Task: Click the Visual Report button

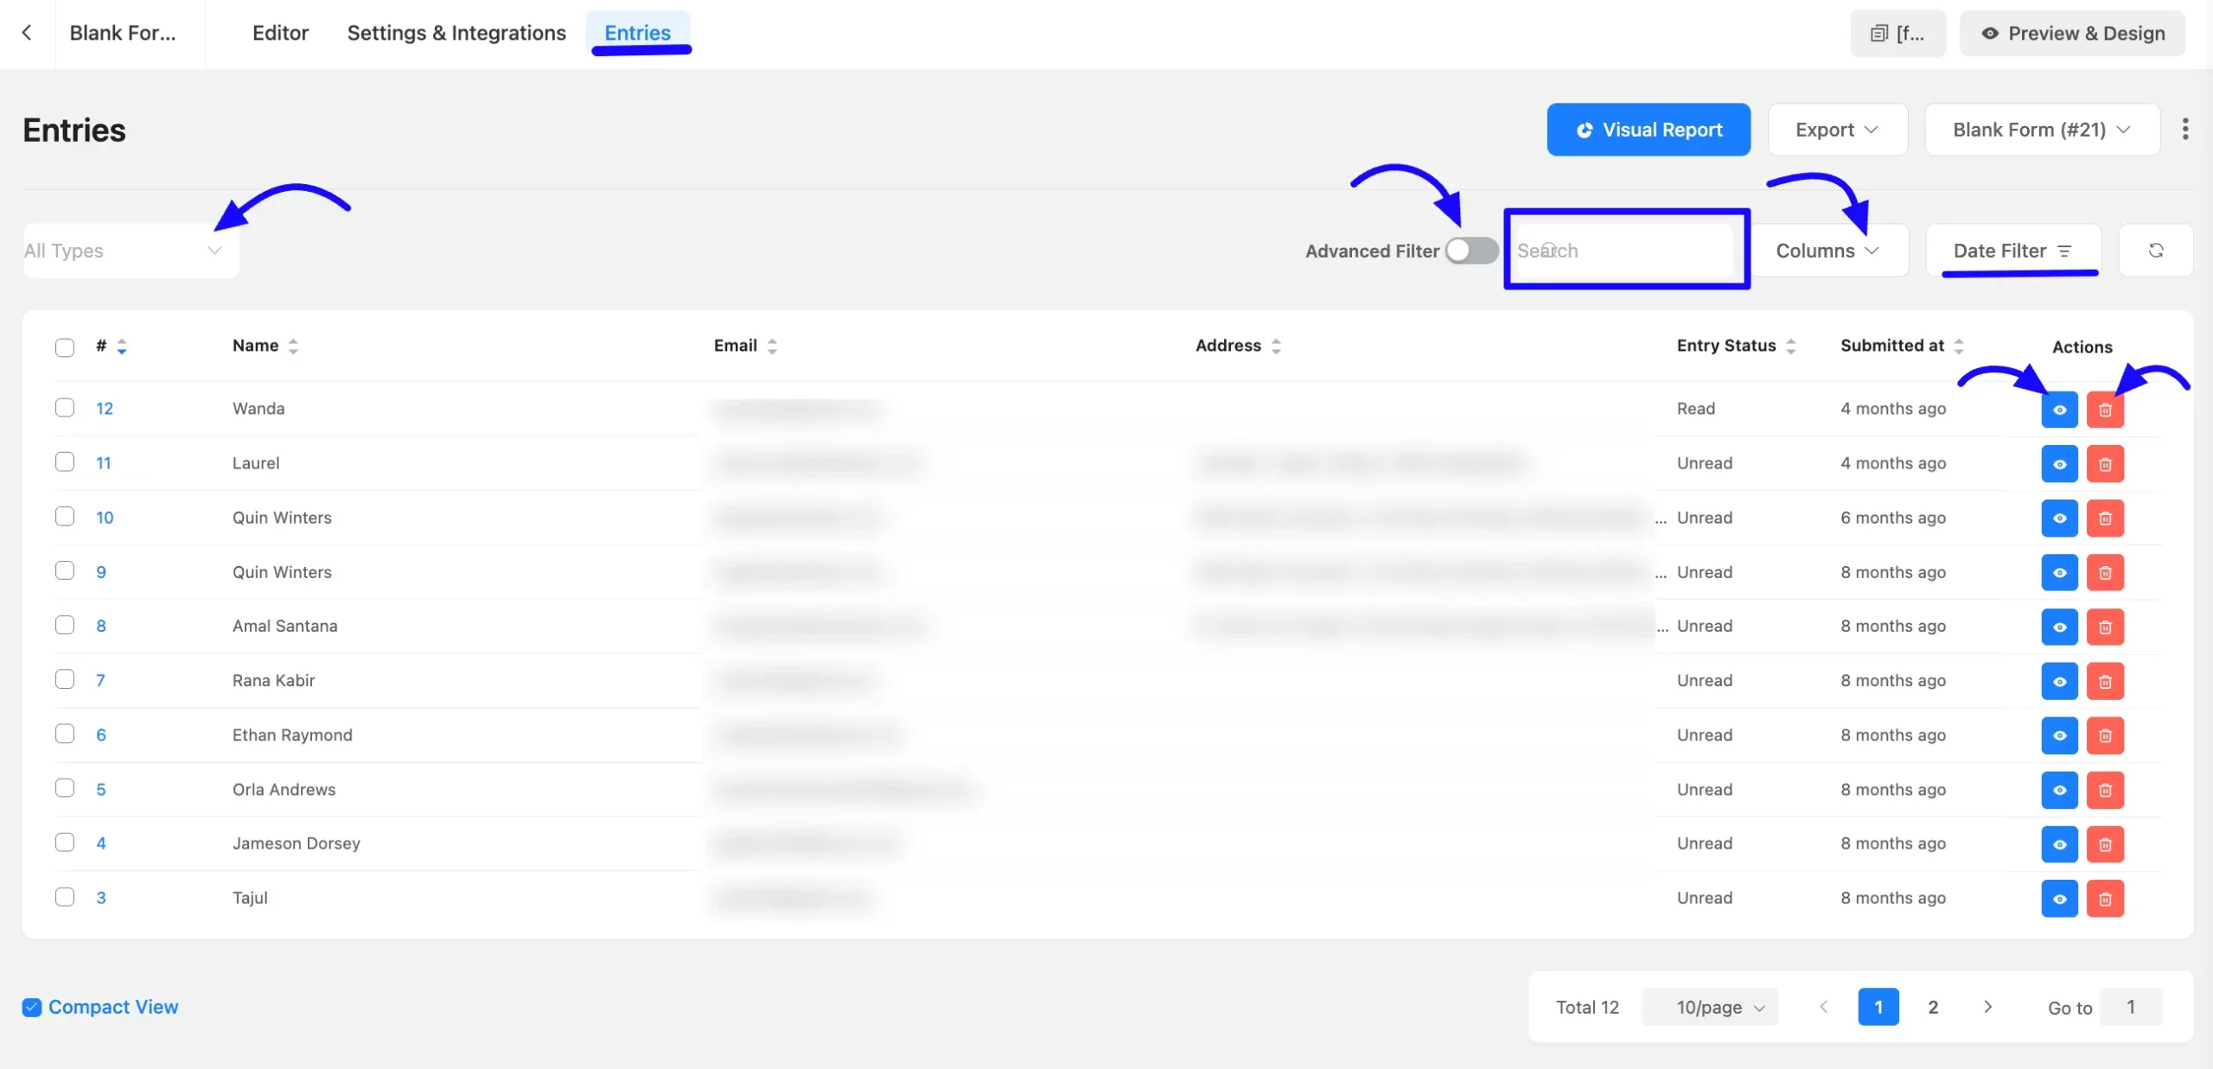Action: tap(1649, 130)
